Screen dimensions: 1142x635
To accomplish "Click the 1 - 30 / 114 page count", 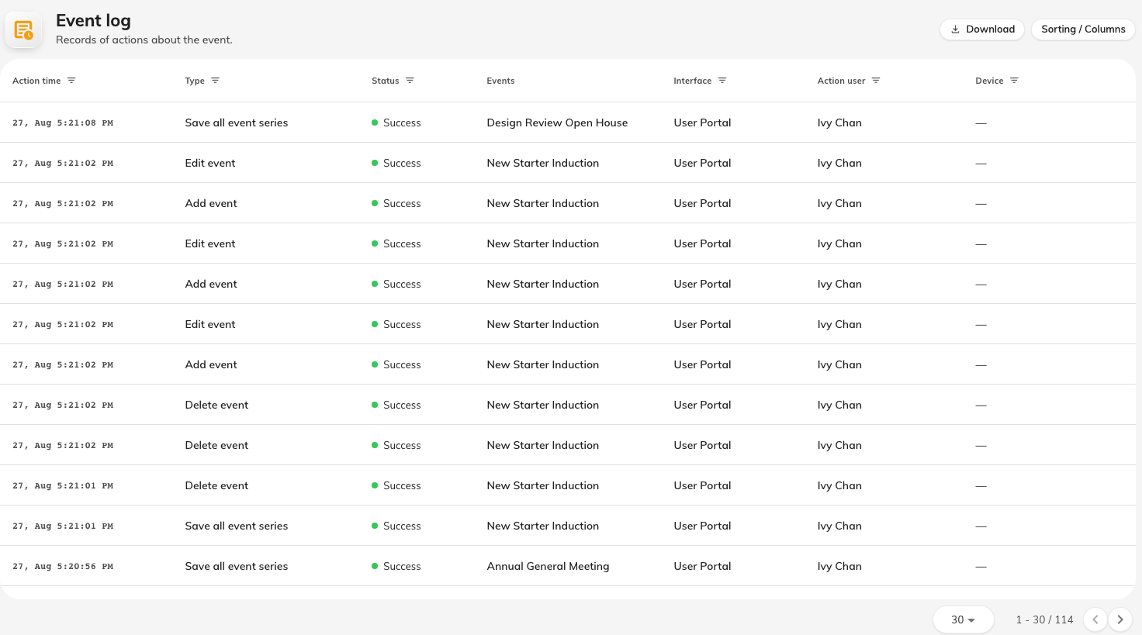I will click(x=1044, y=619).
